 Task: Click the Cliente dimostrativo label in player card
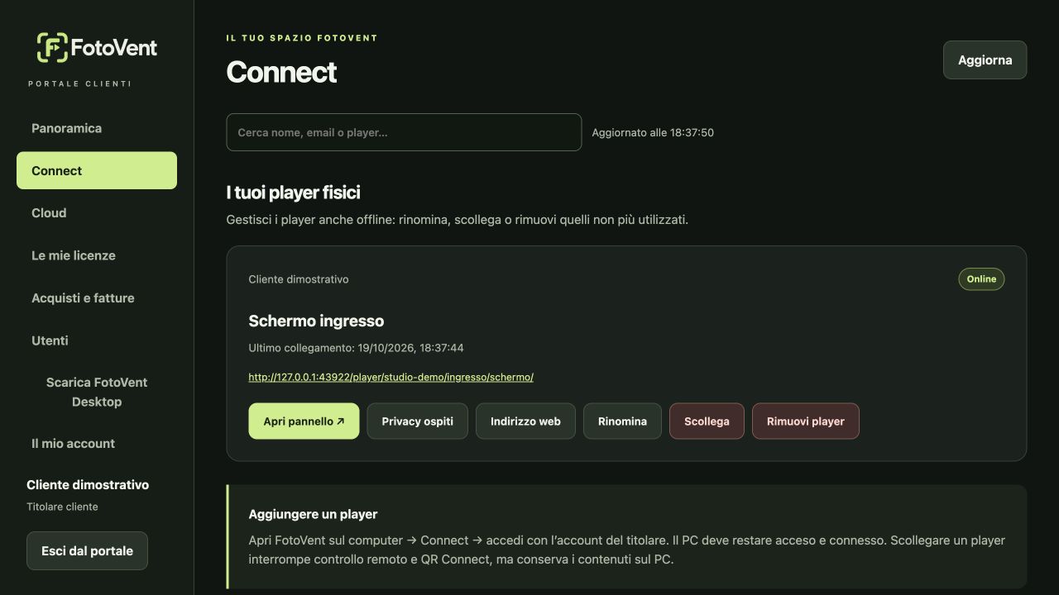click(x=299, y=279)
